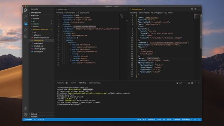Viewport: 224px width, 126px height.
Task: Kill terminal with the trash icon
Action: (192, 83)
